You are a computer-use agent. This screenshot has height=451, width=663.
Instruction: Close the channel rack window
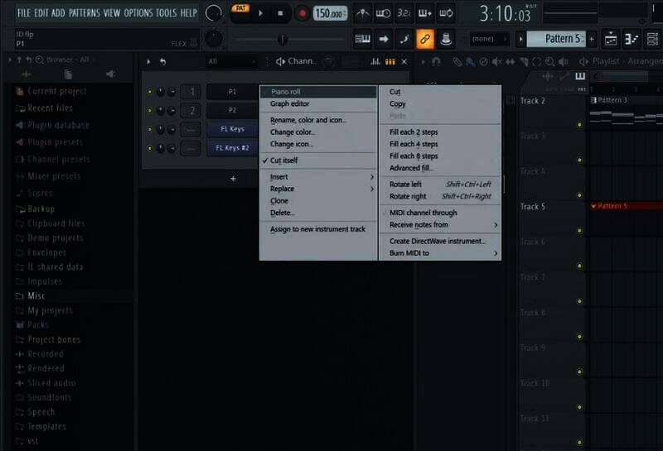404,62
